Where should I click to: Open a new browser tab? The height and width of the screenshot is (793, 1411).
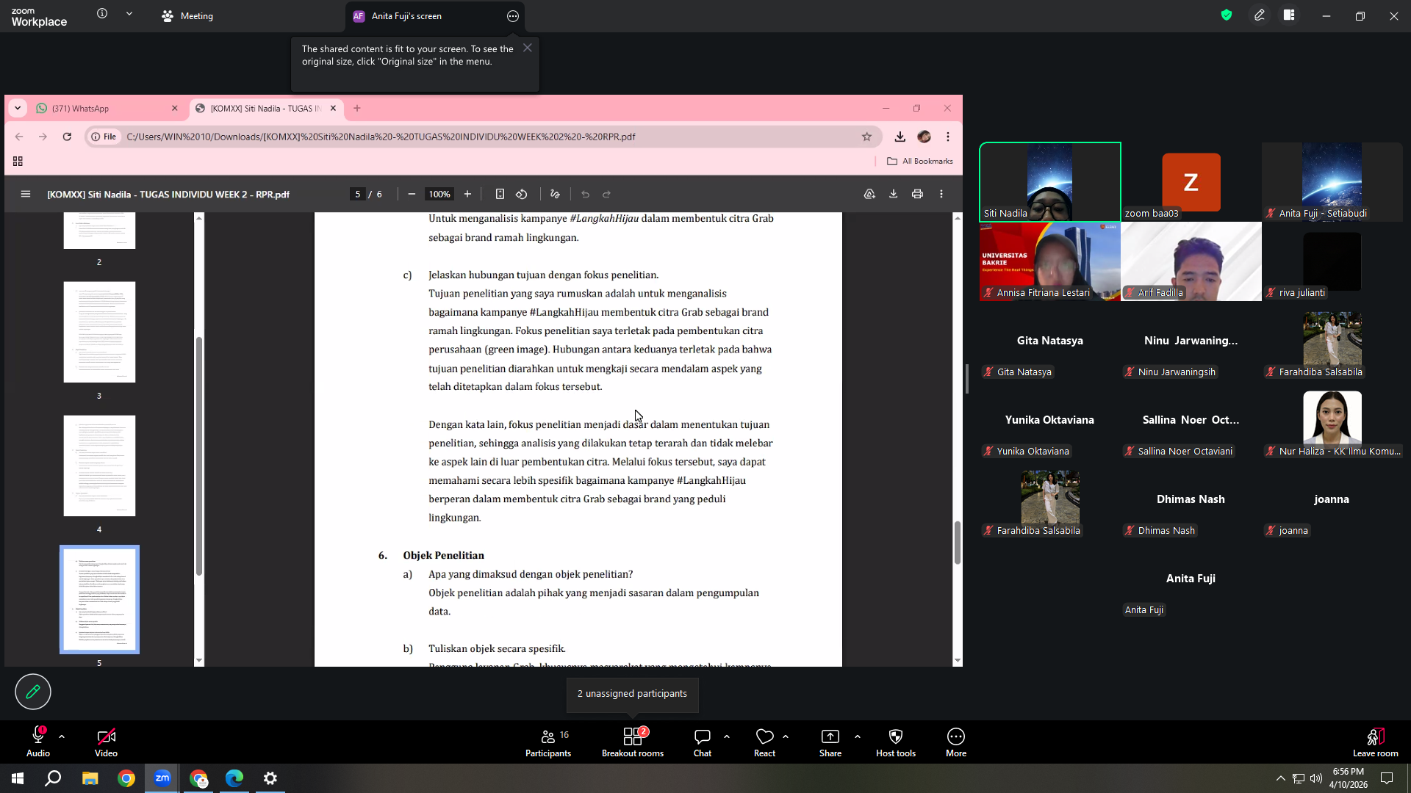357,109
